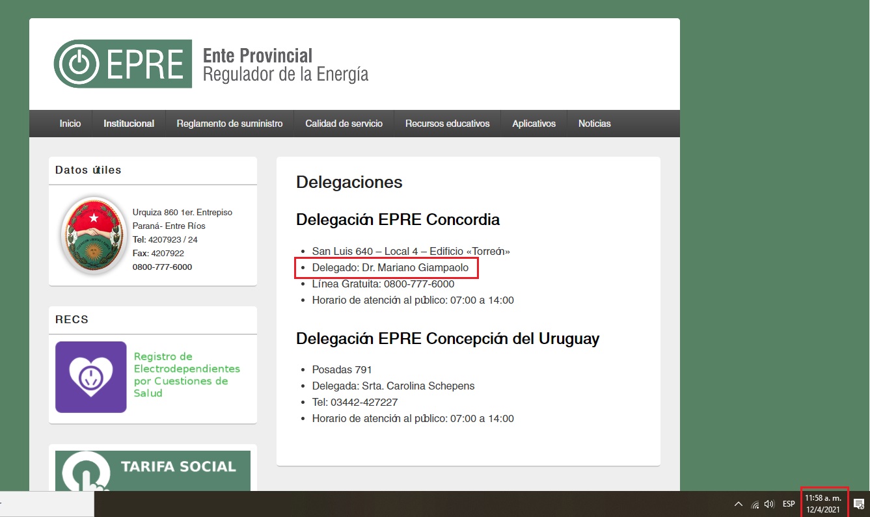The height and width of the screenshot is (517, 870).
Task: Click the EPRE power-symbol logo
Action: [x=79, y=64]
